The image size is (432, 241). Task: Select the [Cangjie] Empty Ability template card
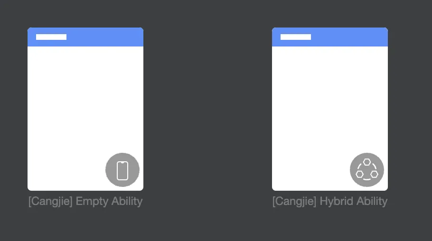pyautogui.click(x=85, y=109)
